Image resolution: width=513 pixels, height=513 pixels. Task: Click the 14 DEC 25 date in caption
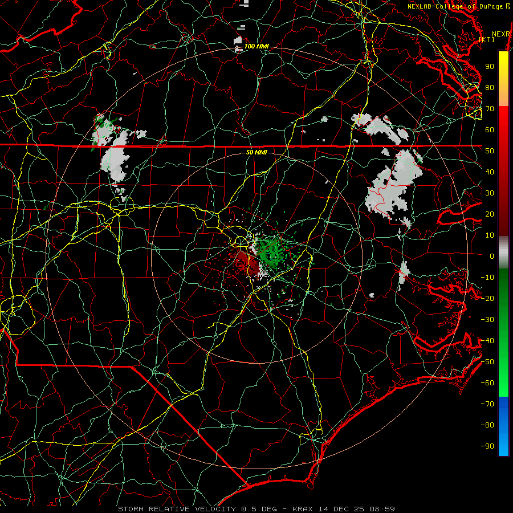pos(341,509)
